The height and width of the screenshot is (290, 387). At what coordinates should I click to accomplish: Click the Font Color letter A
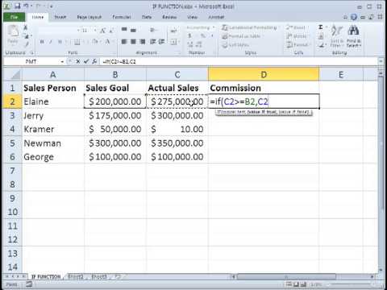(x=107, y=42)
